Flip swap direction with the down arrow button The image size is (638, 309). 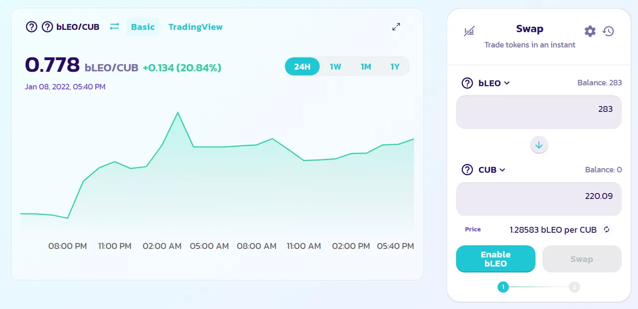[x=539, y=145]
